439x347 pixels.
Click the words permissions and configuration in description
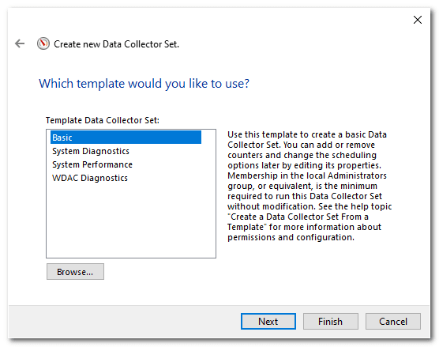291,237
